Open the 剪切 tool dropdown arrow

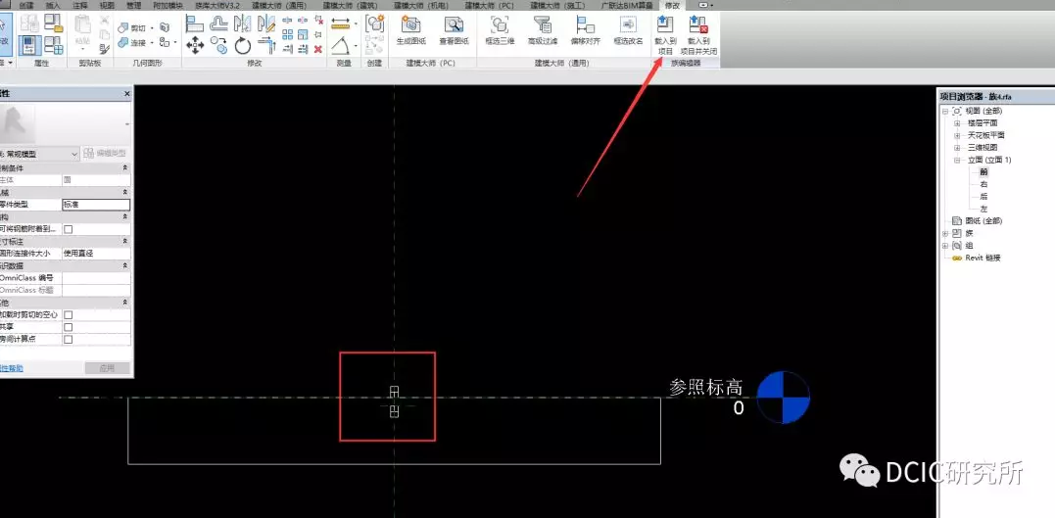tap(152, 28)
